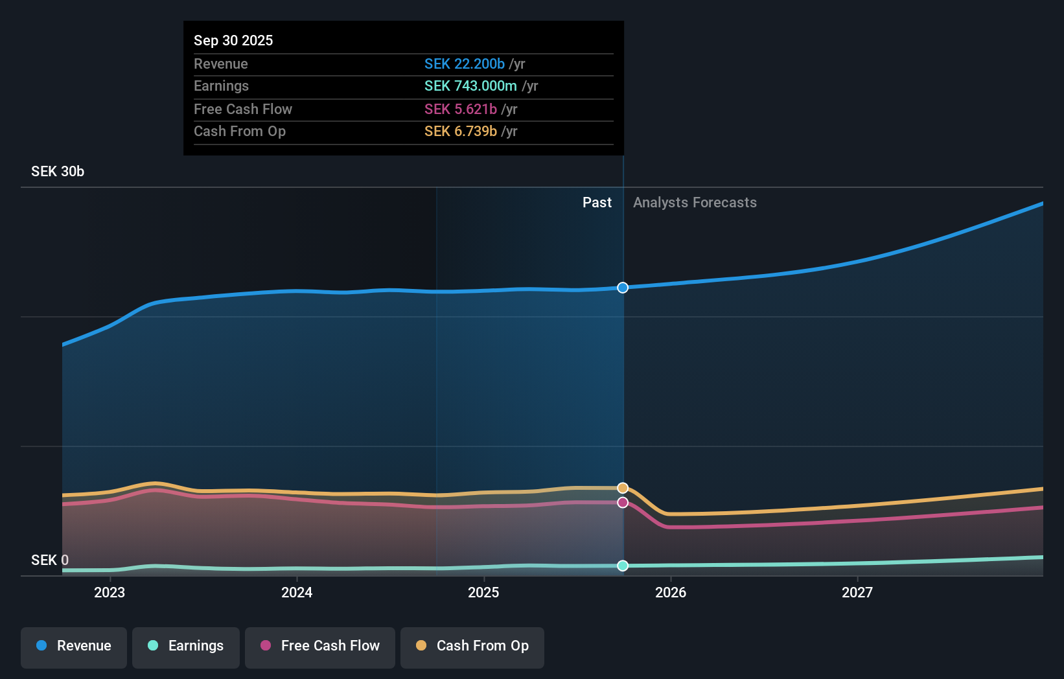Expand the Sep 30 2025 tooltip details
Viewport: 1064px width, 679px height.
tap(402, 87)
